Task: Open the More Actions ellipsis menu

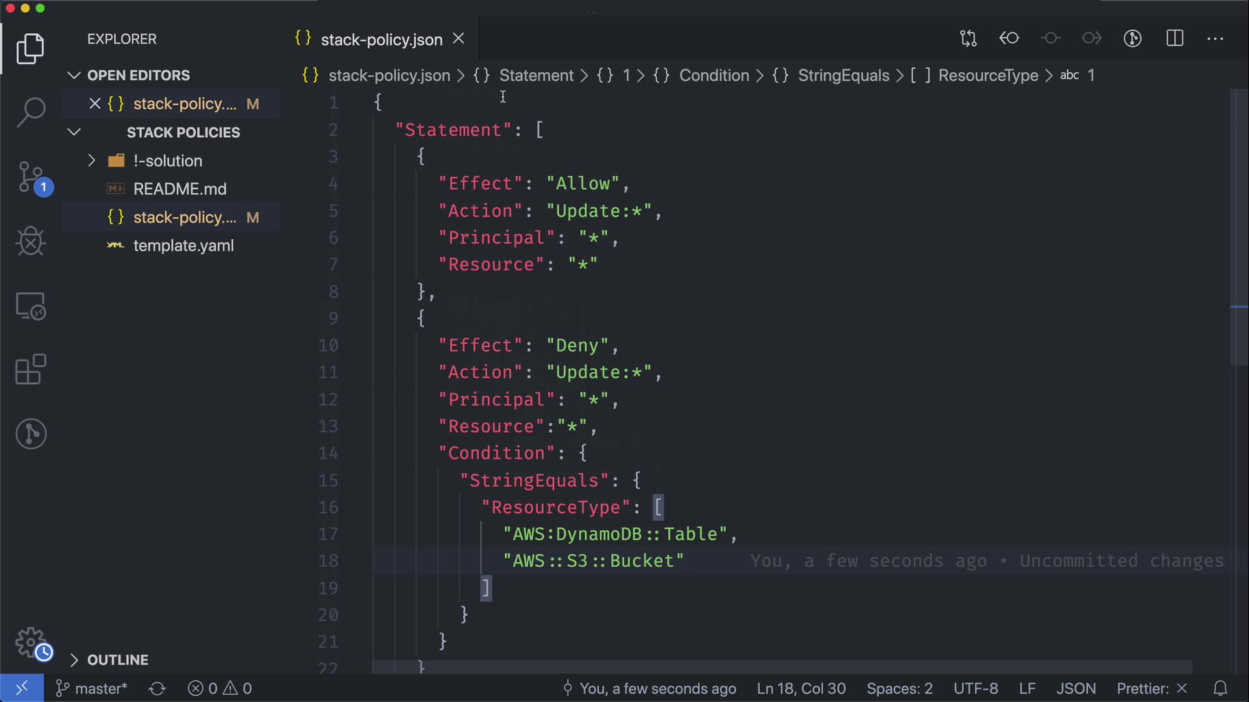Action: (x=1215, y=38)
